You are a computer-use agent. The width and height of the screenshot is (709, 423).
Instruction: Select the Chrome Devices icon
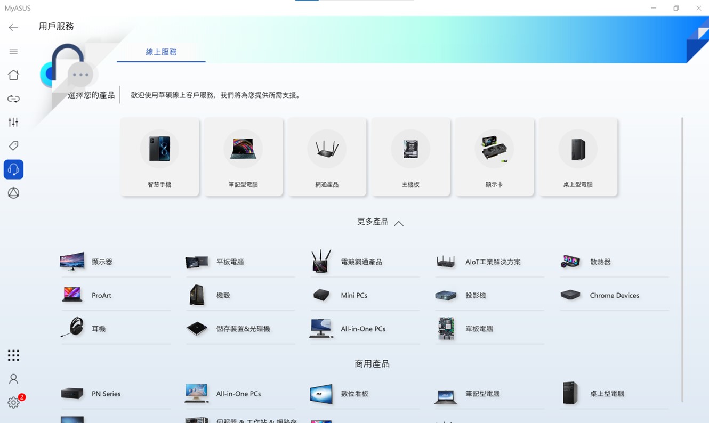[570, 295]
